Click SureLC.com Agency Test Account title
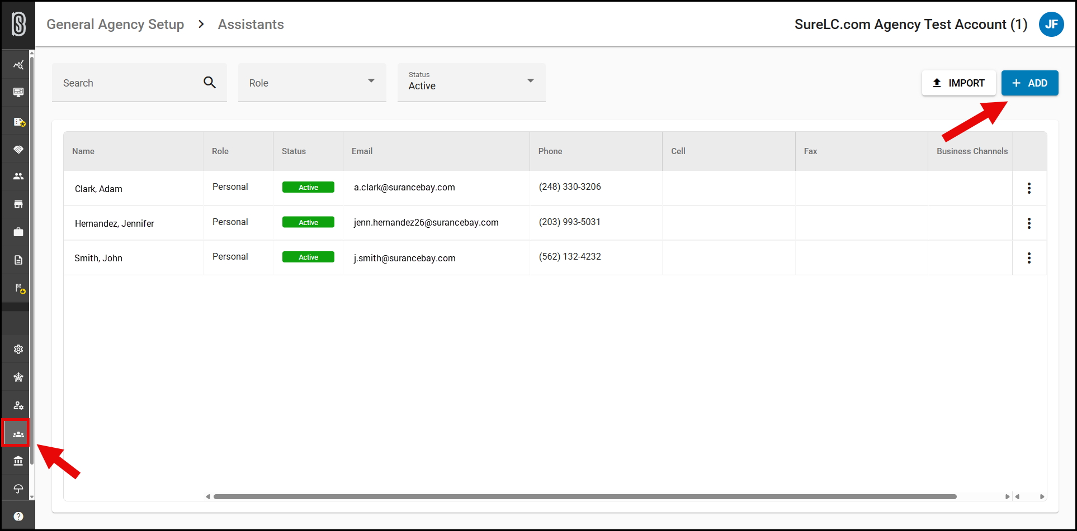The height and width of the screenshot is (531, 1077). coord(911,25)
